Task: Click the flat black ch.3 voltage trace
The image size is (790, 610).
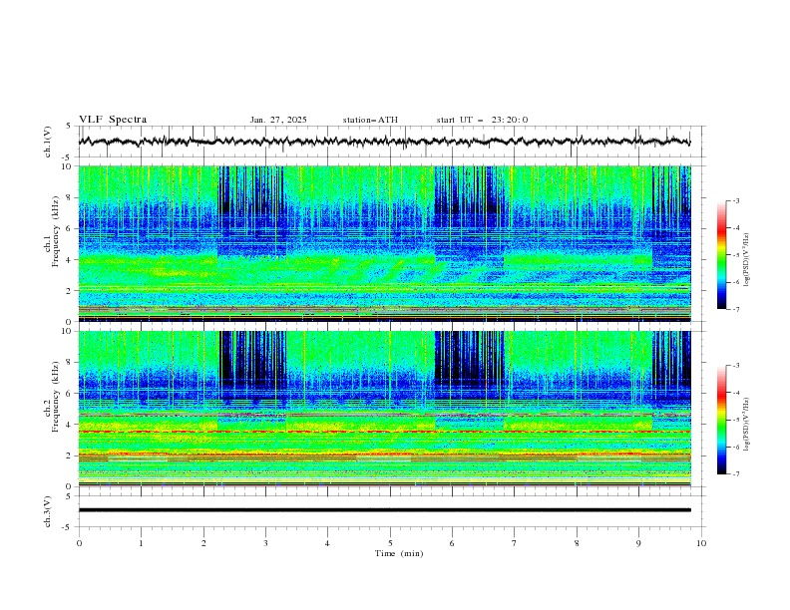Action: point(384,510)
